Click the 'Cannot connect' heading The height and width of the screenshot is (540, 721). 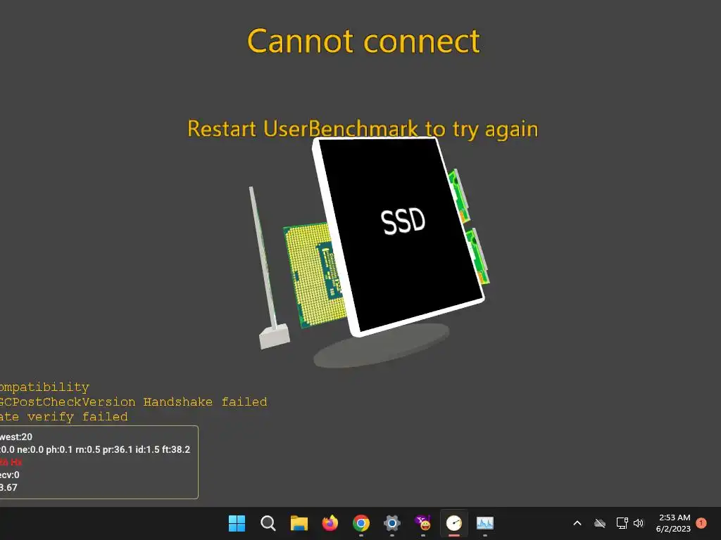click(363, 41)
